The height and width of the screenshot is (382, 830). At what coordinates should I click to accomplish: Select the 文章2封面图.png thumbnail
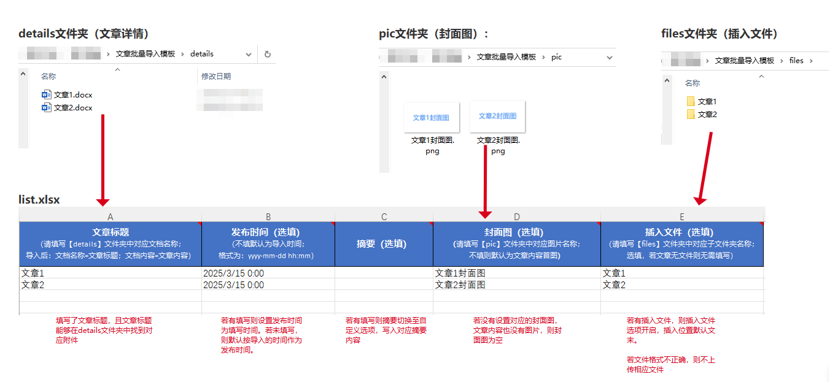(x=497, y=117)
